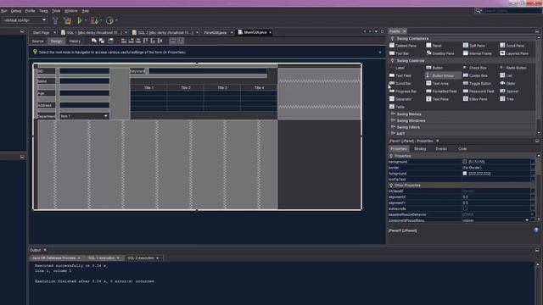Pick Internal Frame from the palette

pos(478,53)
